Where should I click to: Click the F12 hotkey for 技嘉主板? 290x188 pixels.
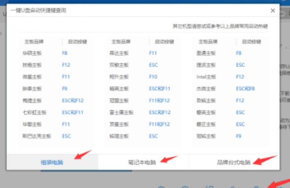pos(66,65)
